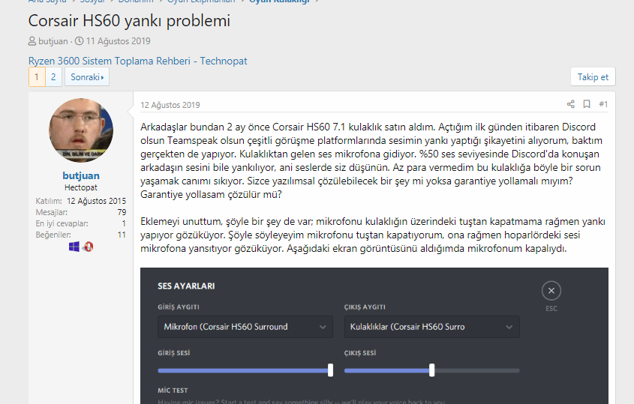Click the thread date 11 Ağustos 2019

click(118, 41)
